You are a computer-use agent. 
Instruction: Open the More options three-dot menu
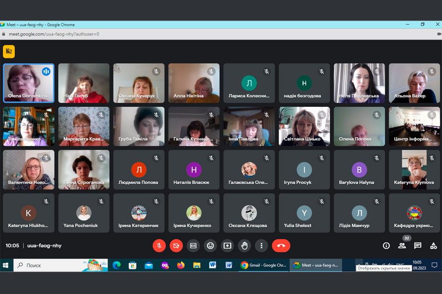pos(261,245)
